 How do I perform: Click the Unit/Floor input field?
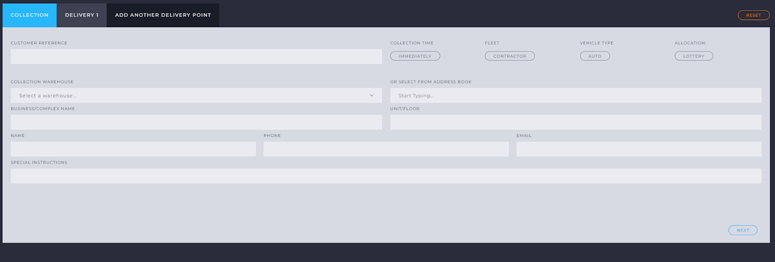(x=576, y=122)
